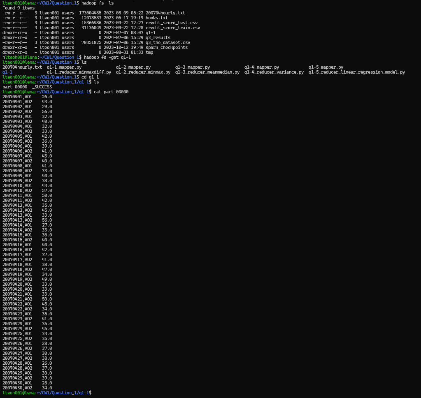
Task: Click the tmp directory entry
Action: pyautogui.click(x=149, y=52)
